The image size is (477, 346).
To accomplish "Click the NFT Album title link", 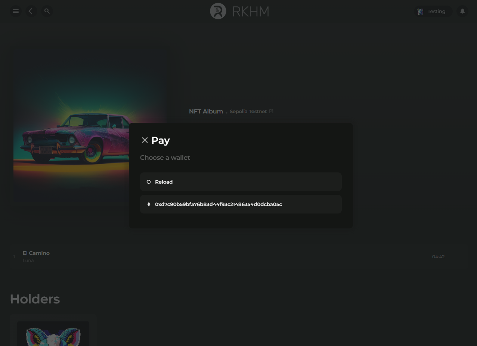I will tap(206, 111).
